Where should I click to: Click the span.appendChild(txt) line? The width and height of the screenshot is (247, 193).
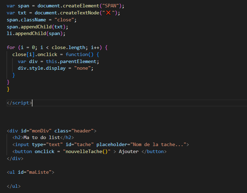pos(37,27)
